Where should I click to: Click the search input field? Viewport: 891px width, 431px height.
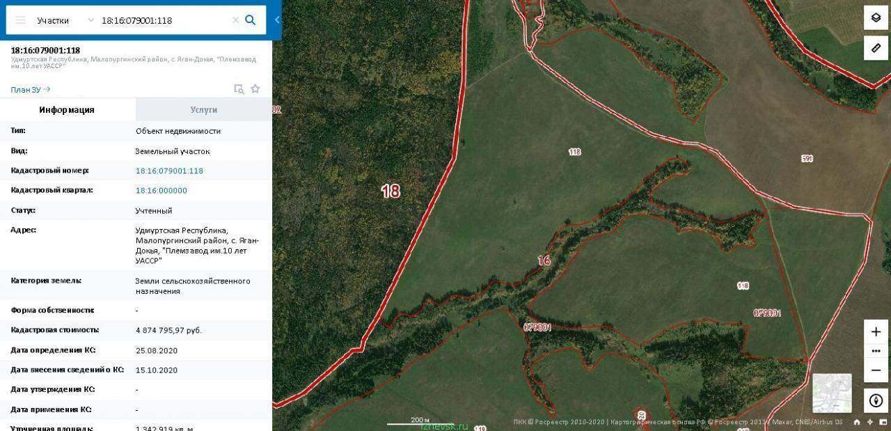click(164, 20)
